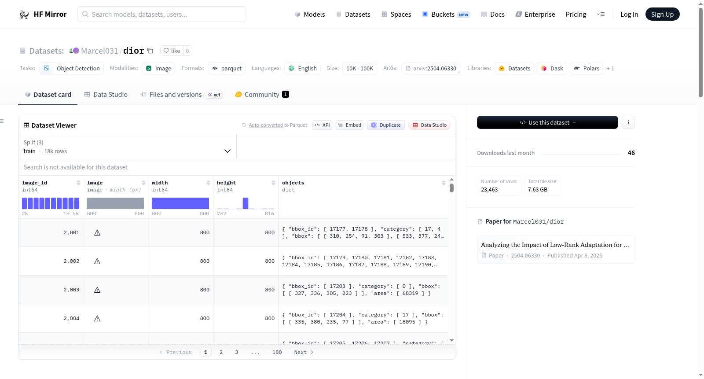Like the dior dataset
This screenshot has width=704, height=379.
[172, 51]
